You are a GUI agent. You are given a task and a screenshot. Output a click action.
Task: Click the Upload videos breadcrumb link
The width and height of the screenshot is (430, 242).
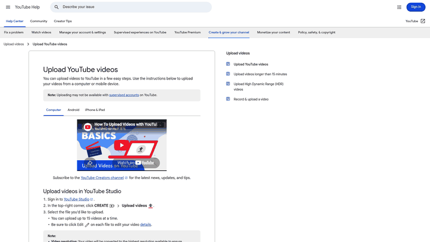click(14, 44)
